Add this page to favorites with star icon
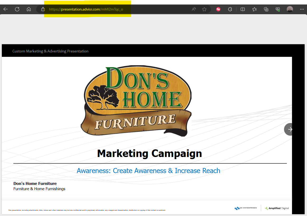Viewport: 307px width, 216px height. tap(204, 9)
